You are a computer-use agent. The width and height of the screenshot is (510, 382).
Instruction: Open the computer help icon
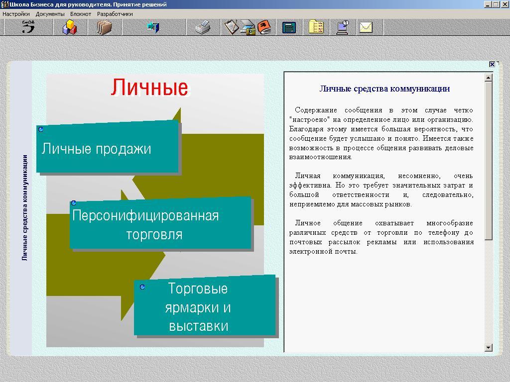[343, 27]
